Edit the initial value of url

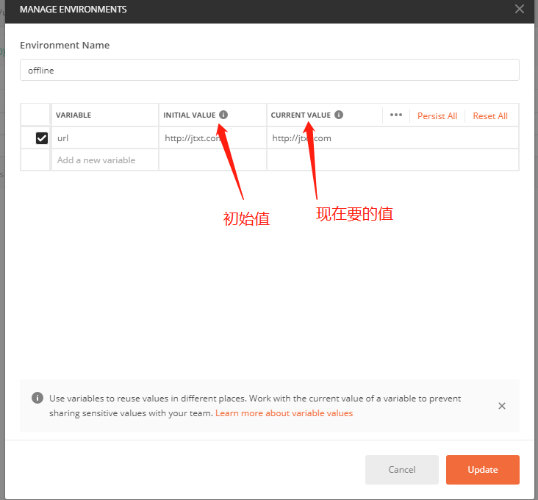point(212,138)
